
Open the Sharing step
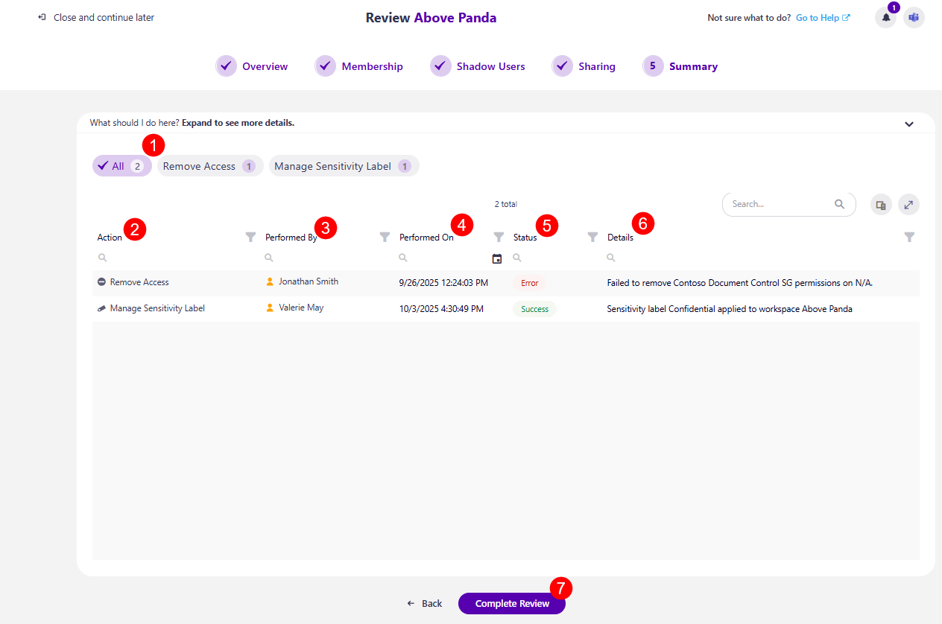pos(584,66)
